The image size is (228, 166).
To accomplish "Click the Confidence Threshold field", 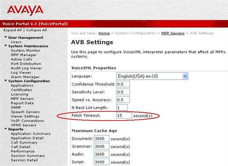I will coord(123,84).
